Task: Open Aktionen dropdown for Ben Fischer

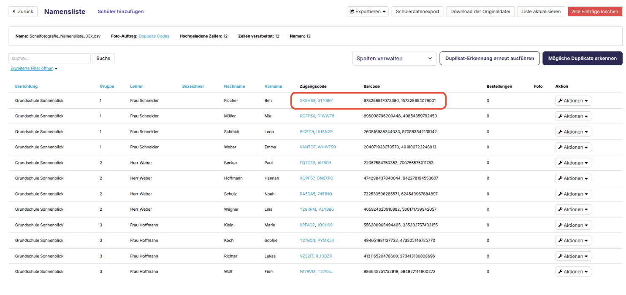Action: coord(573,101)
